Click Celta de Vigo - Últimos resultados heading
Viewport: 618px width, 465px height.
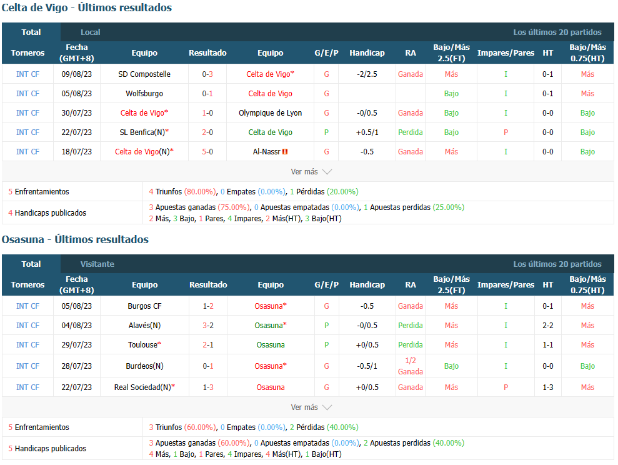pyautogui.click(x=87, y=7)
